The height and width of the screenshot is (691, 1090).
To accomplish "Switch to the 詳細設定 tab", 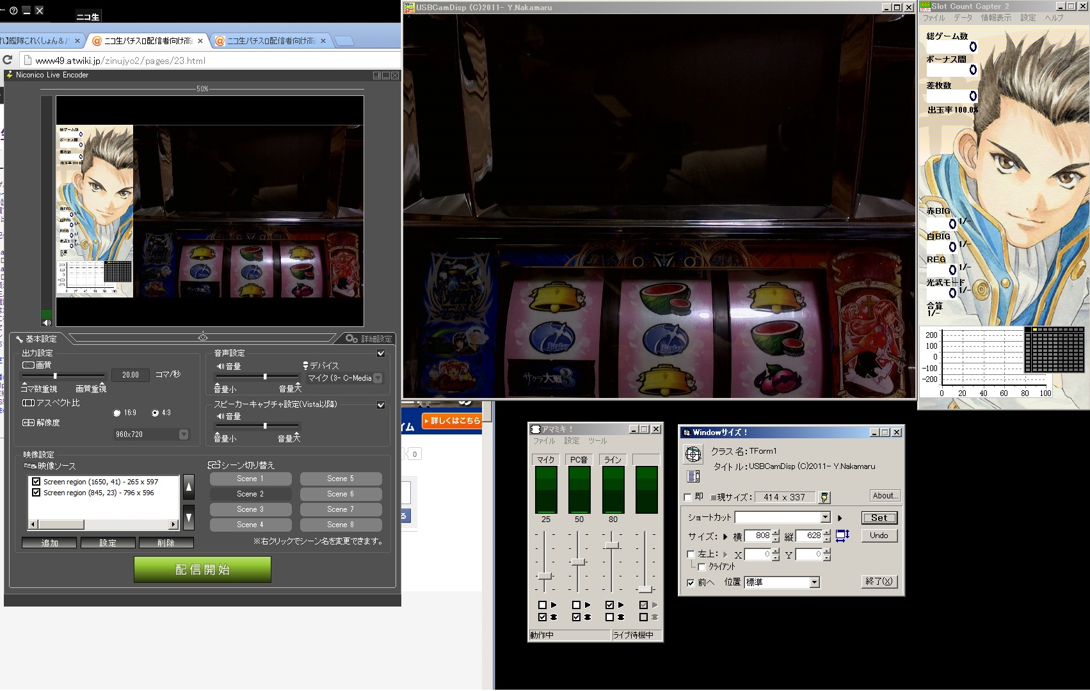I will (x=369, y=338).
